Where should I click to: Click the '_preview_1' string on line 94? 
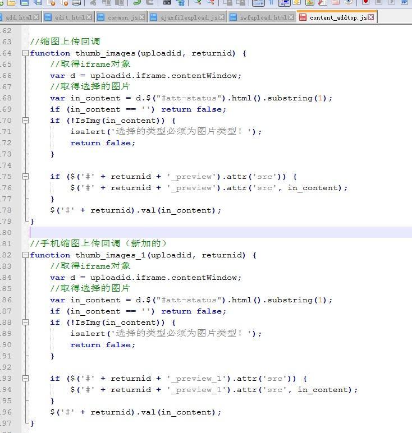197,390
